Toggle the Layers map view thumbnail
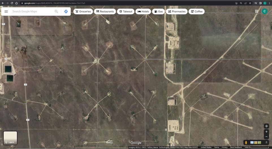Viewport: 272px width, 149px height. (10, 138)
